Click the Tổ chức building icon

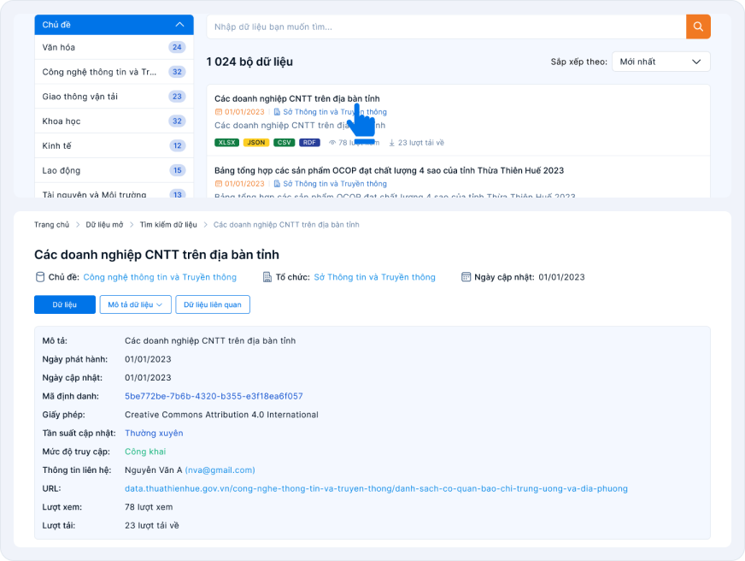267,277
